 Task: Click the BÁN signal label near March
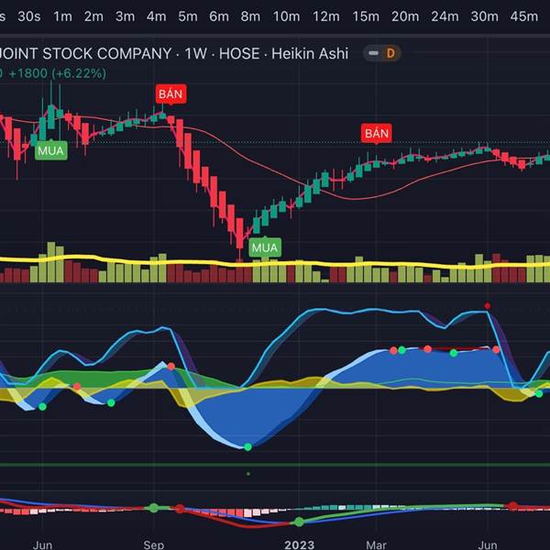377,133
